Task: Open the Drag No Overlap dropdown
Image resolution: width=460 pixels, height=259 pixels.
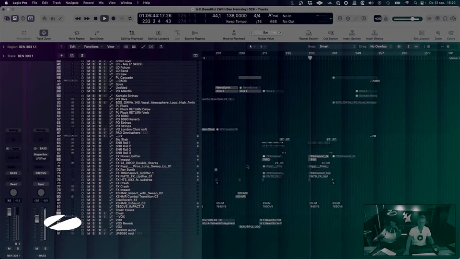Action: (381, 47)
